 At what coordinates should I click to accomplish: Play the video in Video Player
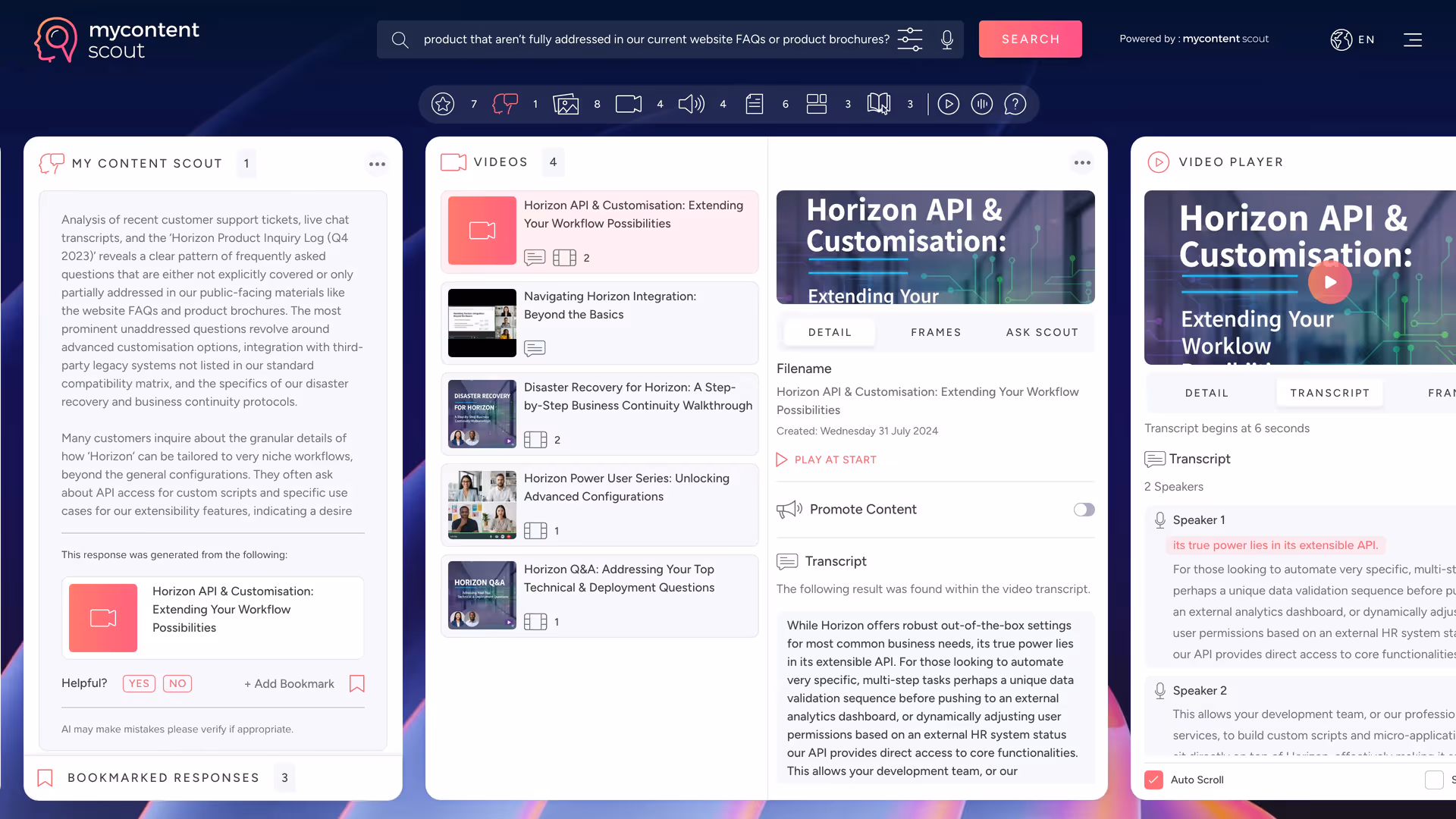pyautogui.click(x=1329, y=282)
